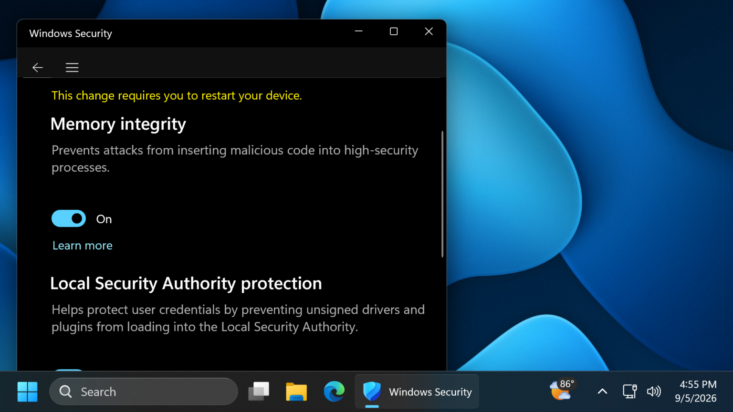
Task: Click the description starting "Helps protect user credentials"
Action: (x=238, y=318)
